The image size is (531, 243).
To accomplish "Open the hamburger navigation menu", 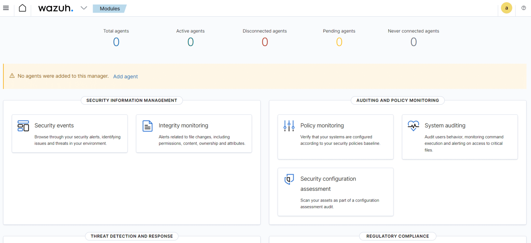I will 6,8.
